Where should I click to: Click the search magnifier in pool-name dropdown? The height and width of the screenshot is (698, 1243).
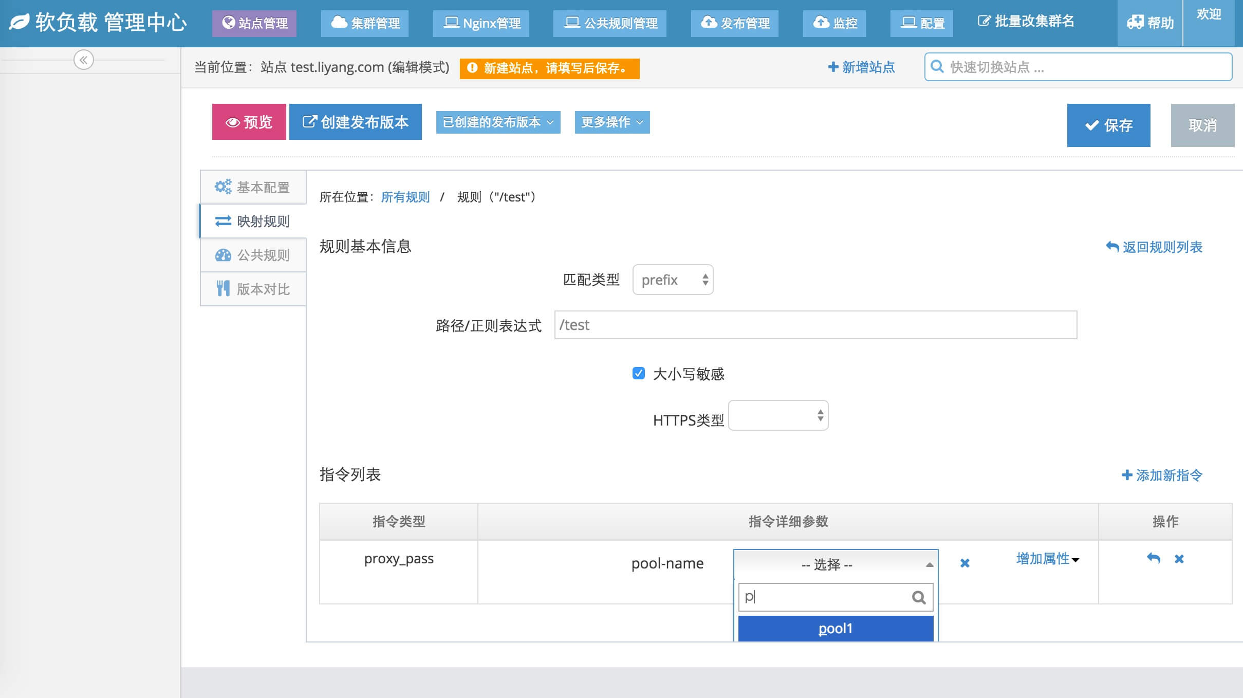919,597
